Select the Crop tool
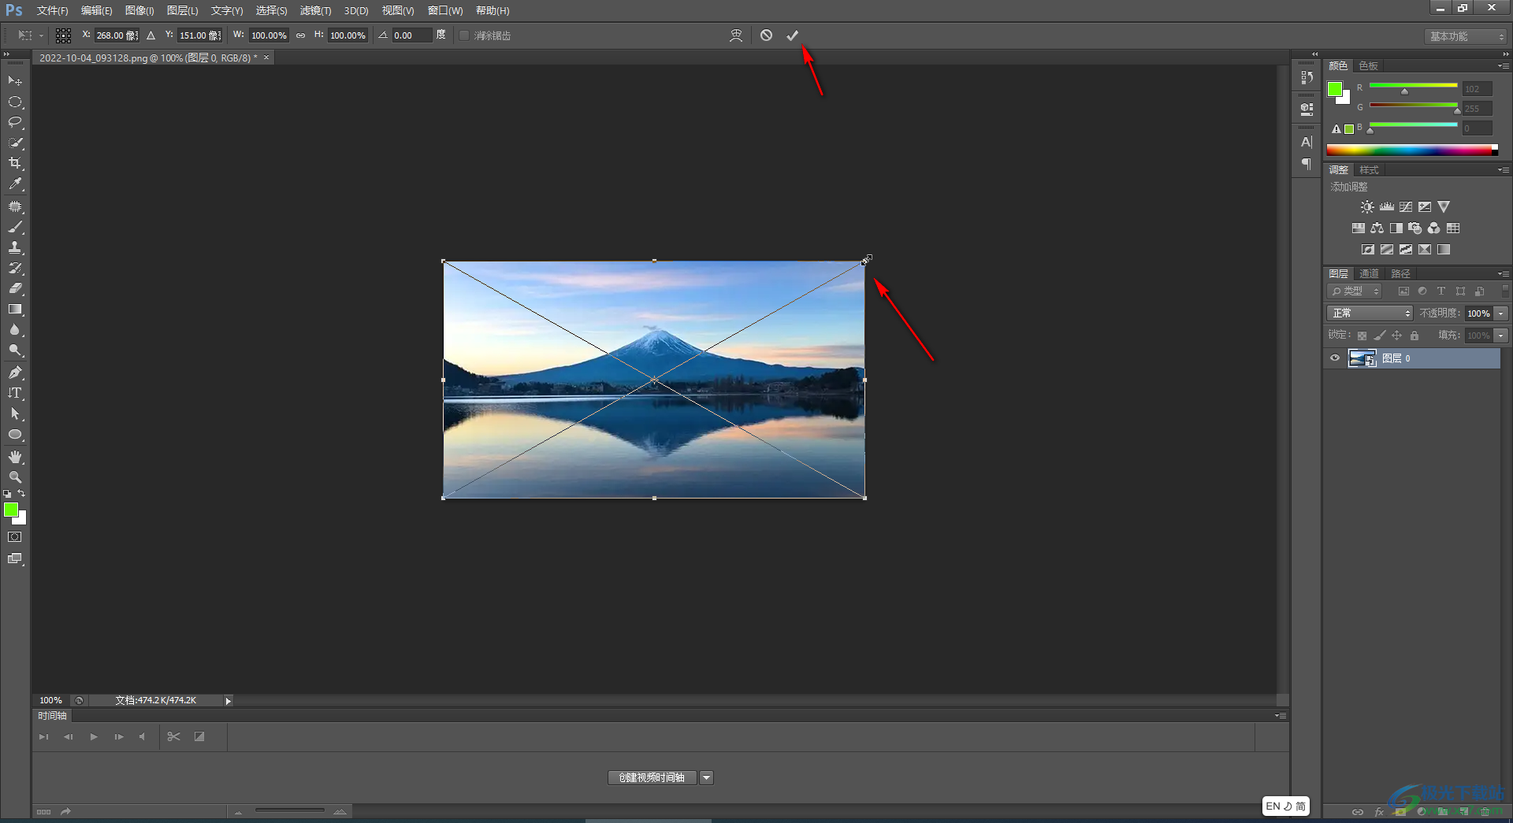This screenshot has width=1513, height=823. (x=15, y=163)
